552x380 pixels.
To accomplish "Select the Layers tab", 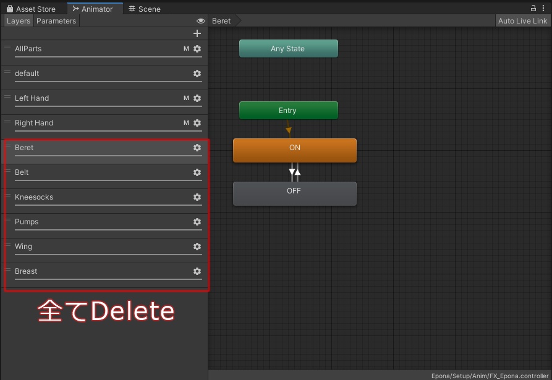I will click(x=19, y=21).
